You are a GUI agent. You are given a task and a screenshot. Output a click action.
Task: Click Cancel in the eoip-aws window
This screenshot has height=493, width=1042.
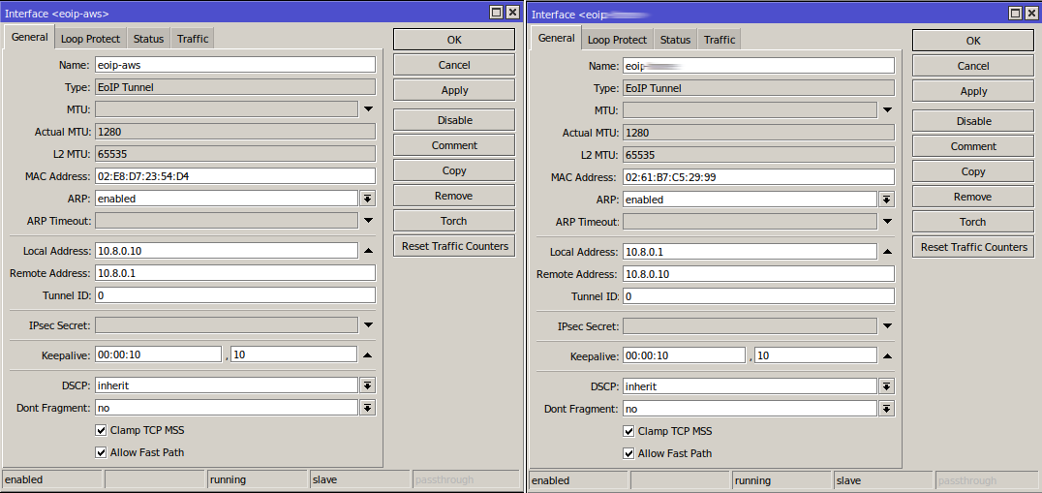pyautogui.click(x=454, y=65)
